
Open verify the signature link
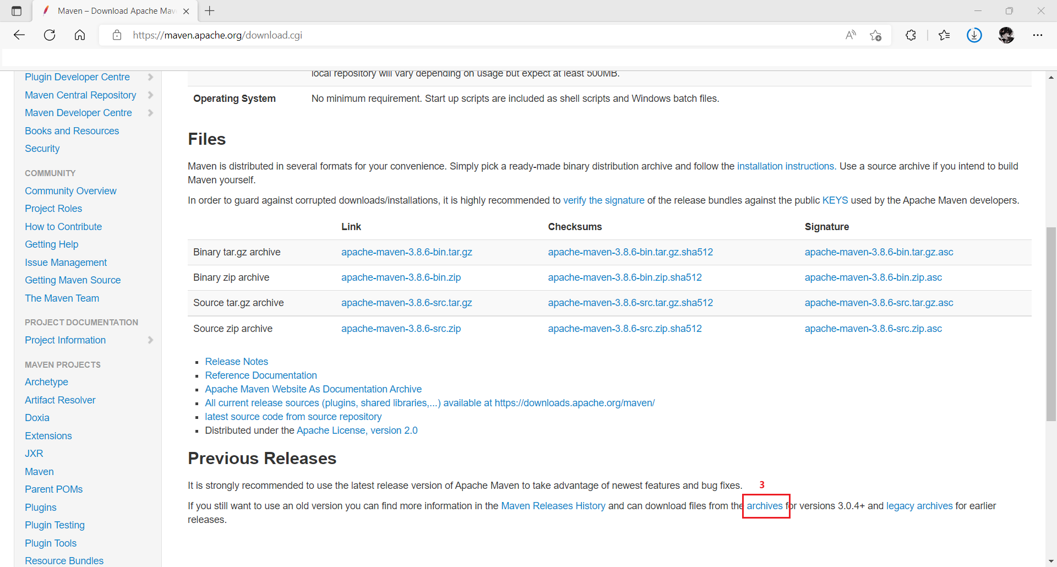tap(603, 200)
